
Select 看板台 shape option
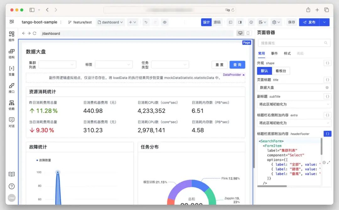(x=281, y=71)
